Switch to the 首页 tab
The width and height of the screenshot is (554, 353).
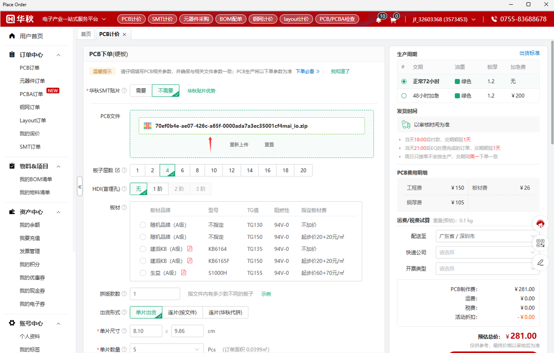click(86, 34)
